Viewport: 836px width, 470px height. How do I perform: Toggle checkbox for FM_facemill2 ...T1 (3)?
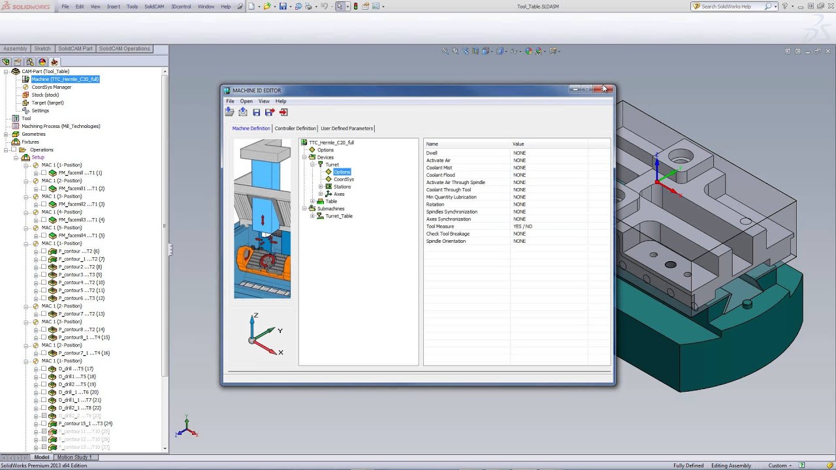coord(44,204)
